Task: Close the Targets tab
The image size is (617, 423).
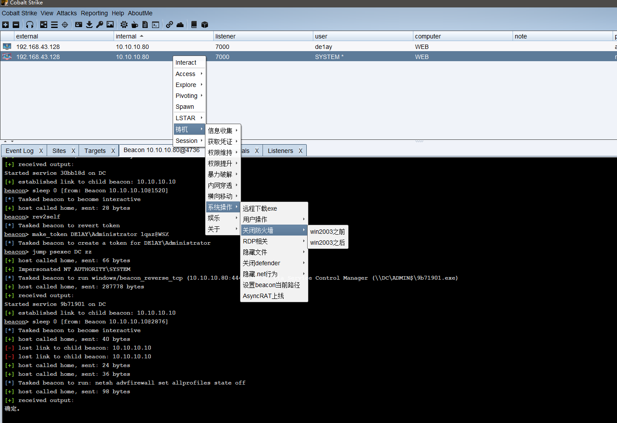Action: click(x=113, y=151)
